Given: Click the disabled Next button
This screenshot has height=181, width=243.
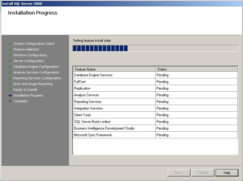Looking at the screenshot, I should click(x=179, y=173).
